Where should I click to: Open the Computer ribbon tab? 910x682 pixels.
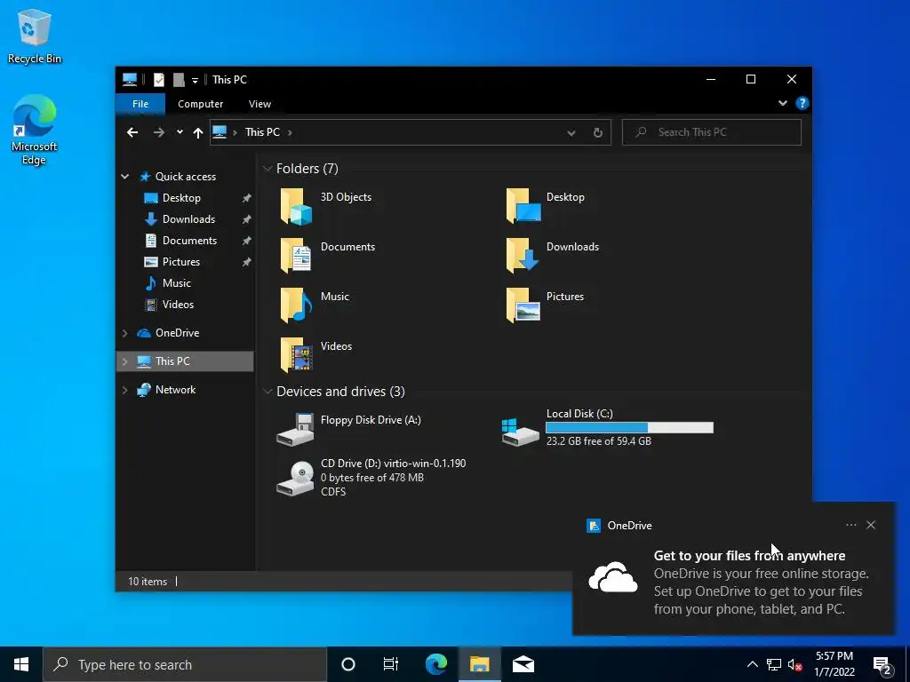pyautogui.click(x=200, y=104)
